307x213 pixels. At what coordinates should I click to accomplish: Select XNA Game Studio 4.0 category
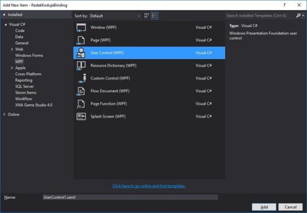33,104
